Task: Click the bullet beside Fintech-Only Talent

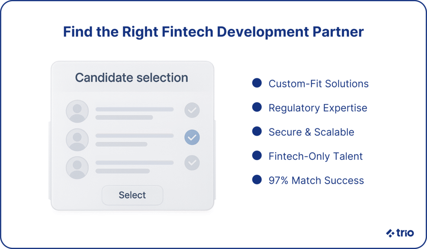Action: coord(257,155)
